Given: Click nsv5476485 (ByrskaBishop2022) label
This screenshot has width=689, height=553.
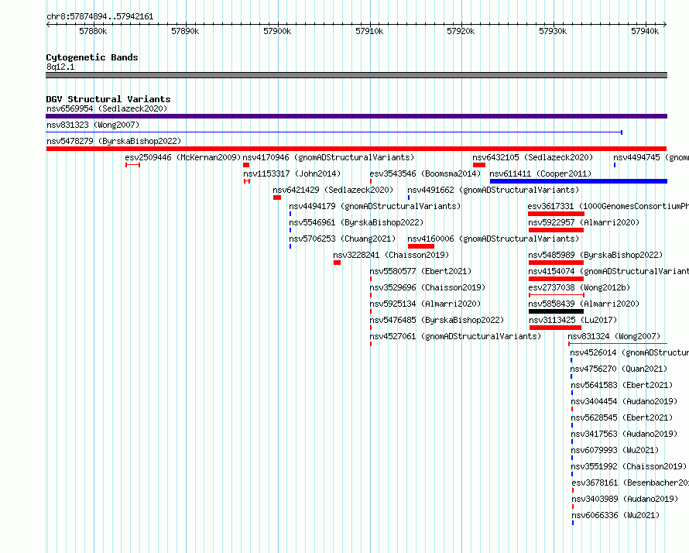Looking at the screenshot, I should click(437, 320).
